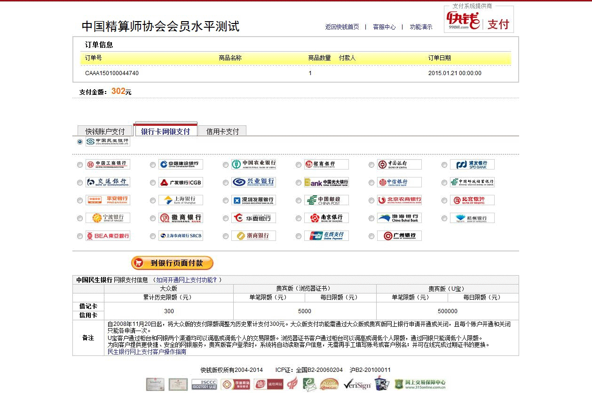
Task: Click the VeriSign trust badge
Action: tap(357, 385)
